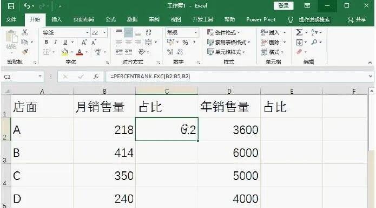Open 单元格样式 cell styles menu
The height and width of the screenshot is (208, 376).
(226, 52)
